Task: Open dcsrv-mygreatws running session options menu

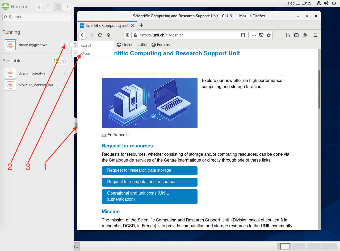Action: tap(64, 45)
